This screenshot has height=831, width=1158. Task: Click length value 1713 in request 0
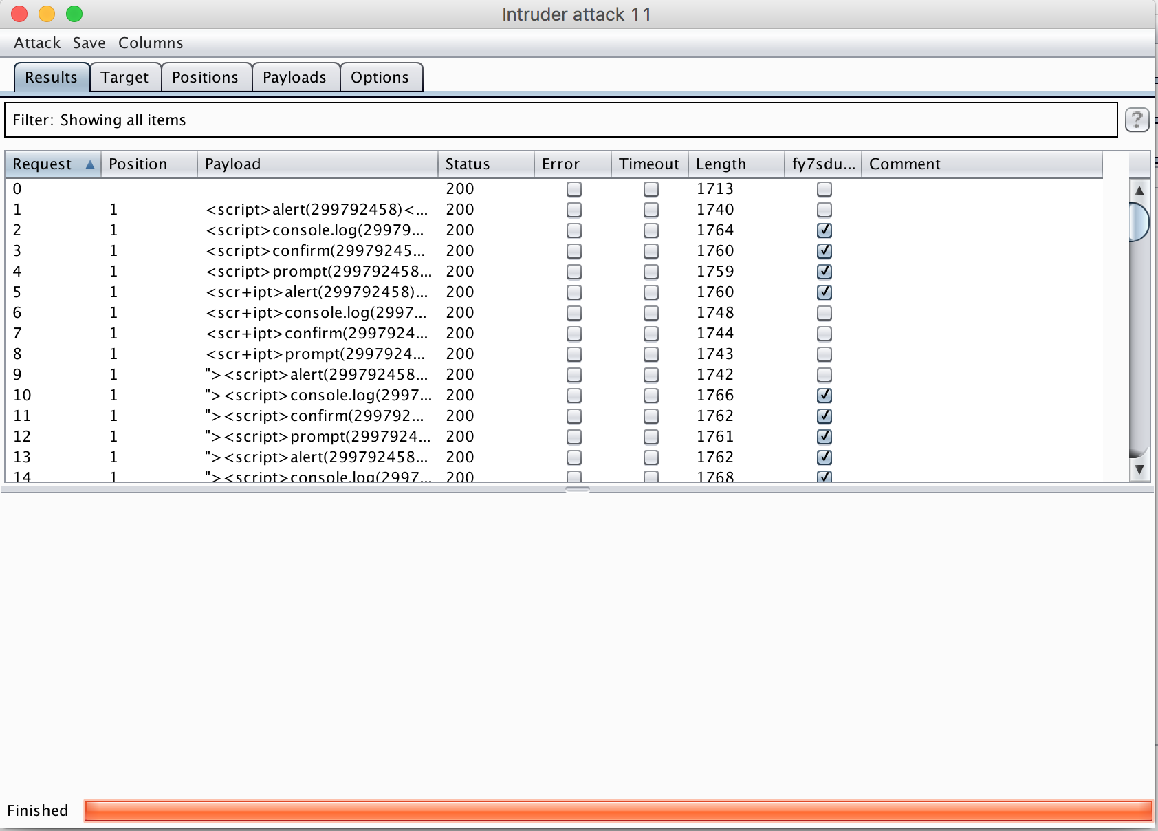point(715,189)
